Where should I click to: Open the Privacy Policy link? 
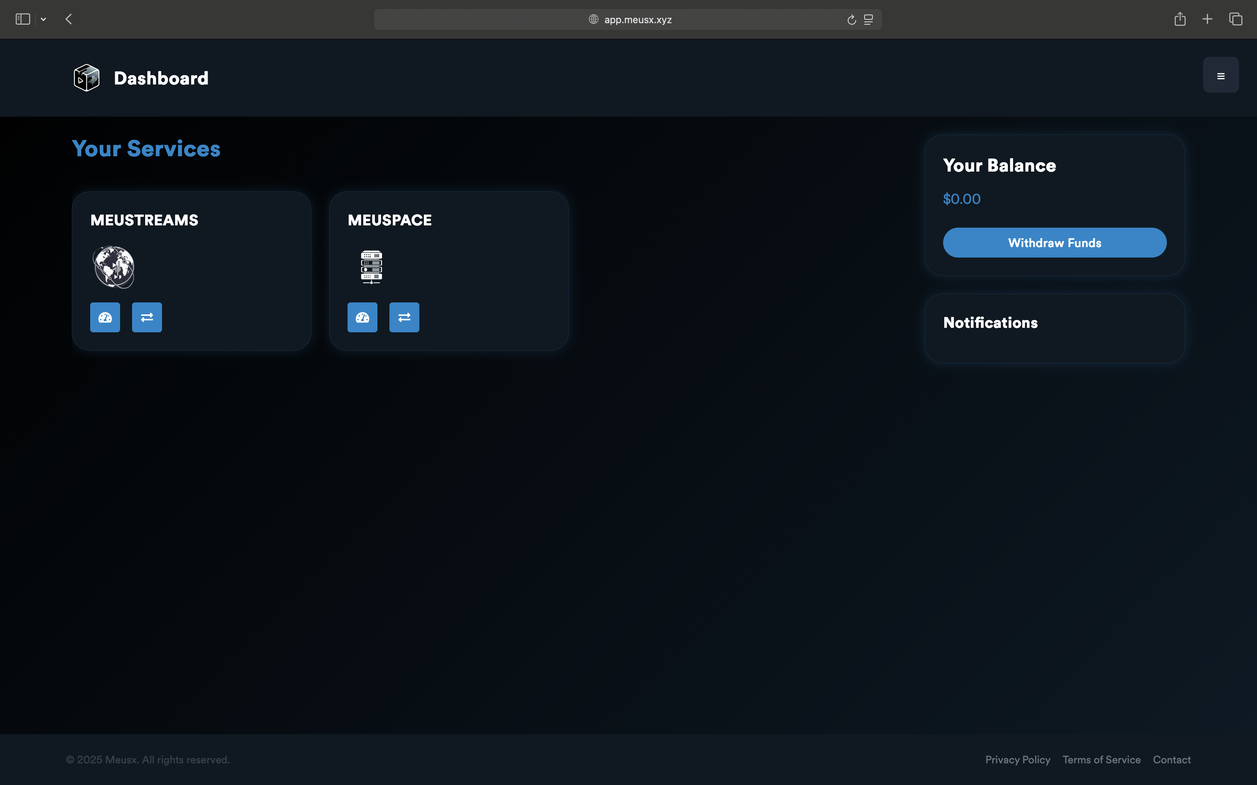1018,760
